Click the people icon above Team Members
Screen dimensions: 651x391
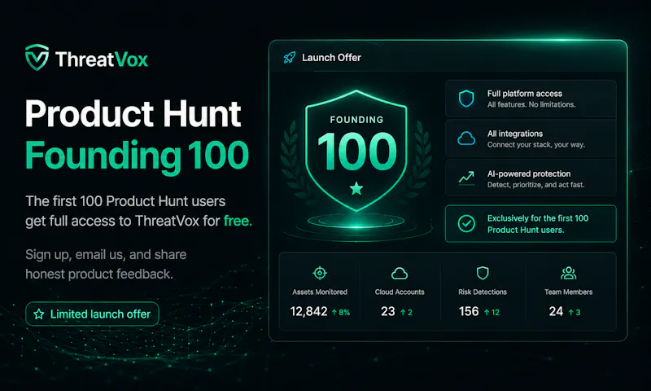tap(568, 273)
